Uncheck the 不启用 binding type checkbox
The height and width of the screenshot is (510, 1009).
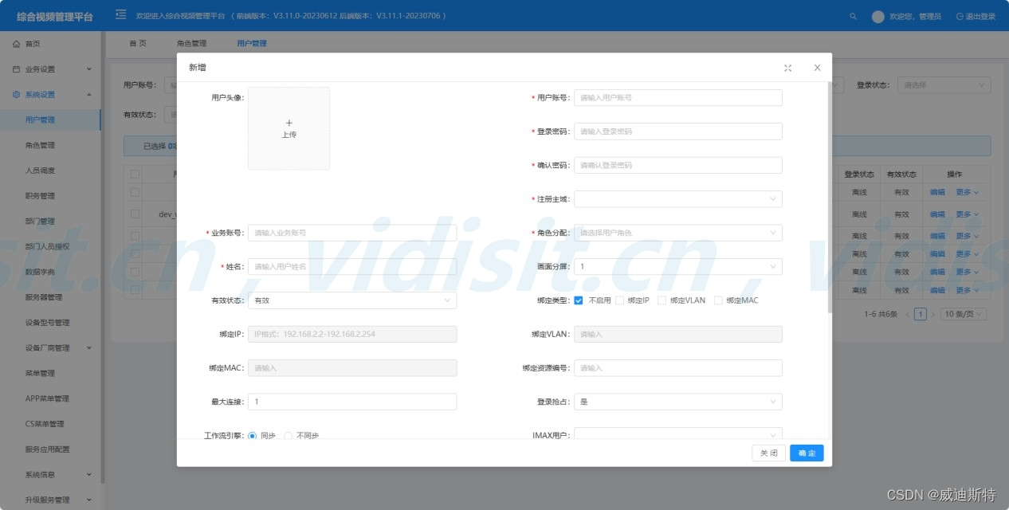tap(579, 300)
